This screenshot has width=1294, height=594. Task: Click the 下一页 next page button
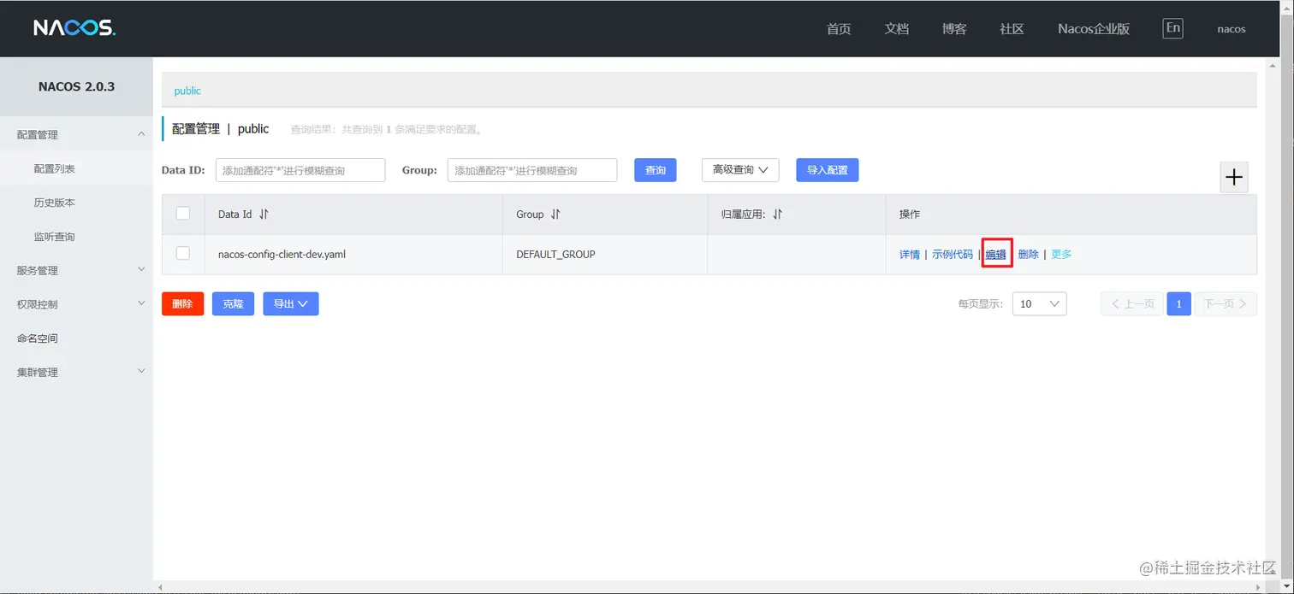point(1226,303)
